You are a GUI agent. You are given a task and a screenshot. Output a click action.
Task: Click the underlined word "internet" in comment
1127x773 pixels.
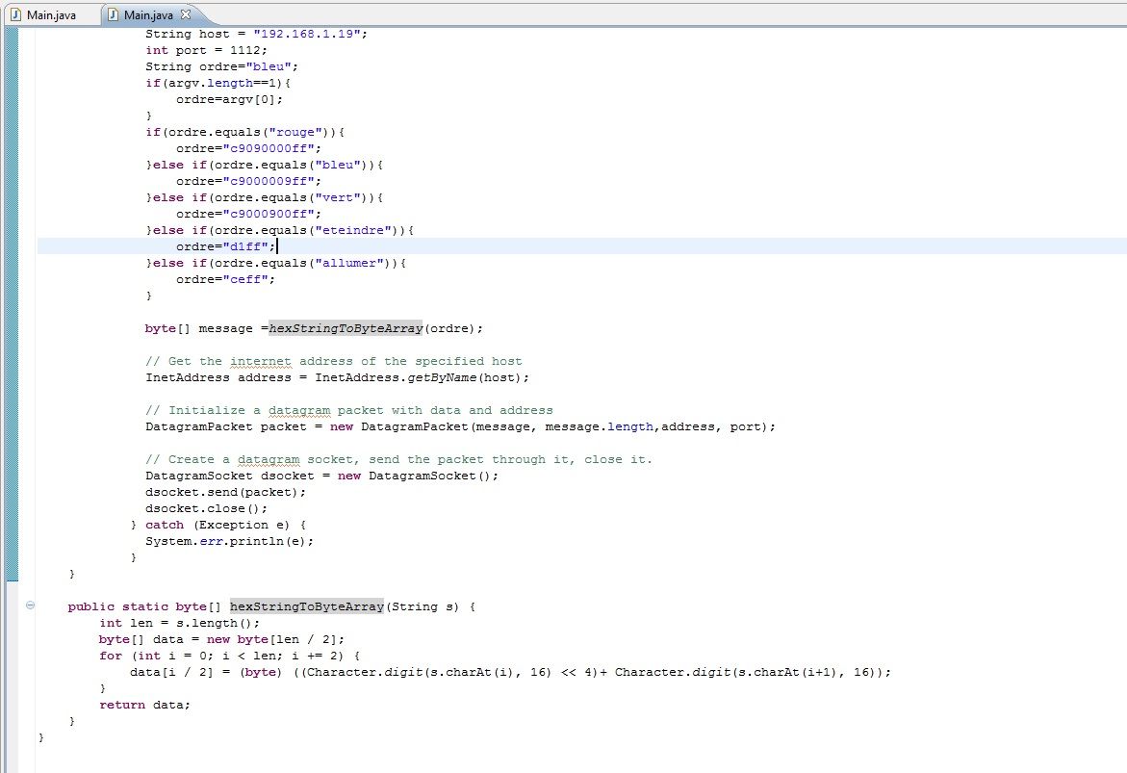pos(260,361)
